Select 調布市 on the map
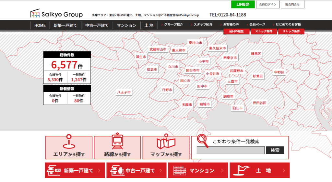The height and width of the screenshot is (182, 332). [x=228, y=96]
